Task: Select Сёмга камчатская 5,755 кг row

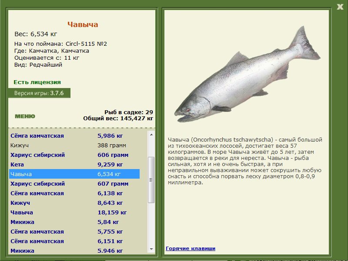Action: point(74,231)
